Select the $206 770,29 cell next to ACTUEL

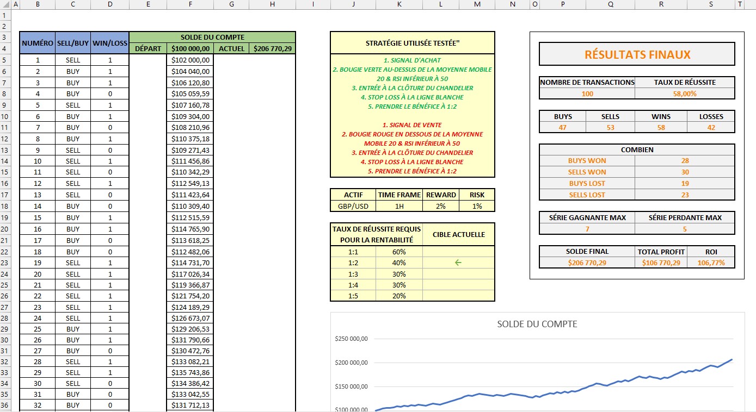[272, 48]
